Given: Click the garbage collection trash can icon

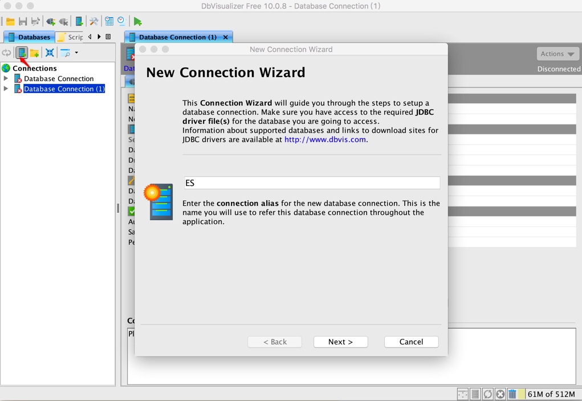Looking at the screenshot, I should 512,394.
